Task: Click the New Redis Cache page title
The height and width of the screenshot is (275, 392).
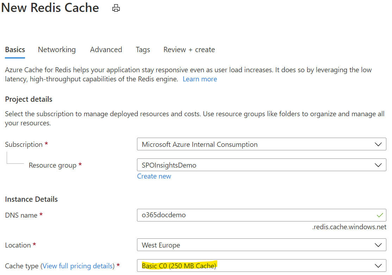Action: click(50, 8)
